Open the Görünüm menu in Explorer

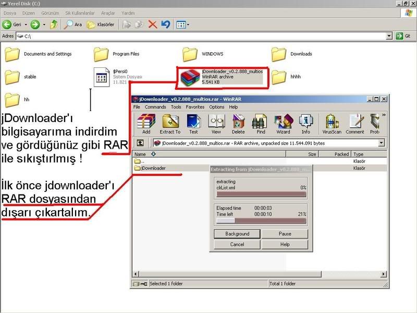50,13
